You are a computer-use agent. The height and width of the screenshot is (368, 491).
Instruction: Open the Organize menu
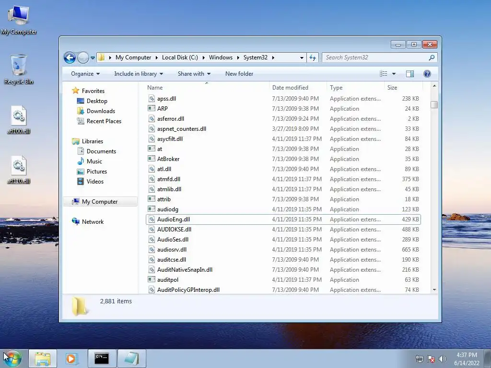[85, 74]
